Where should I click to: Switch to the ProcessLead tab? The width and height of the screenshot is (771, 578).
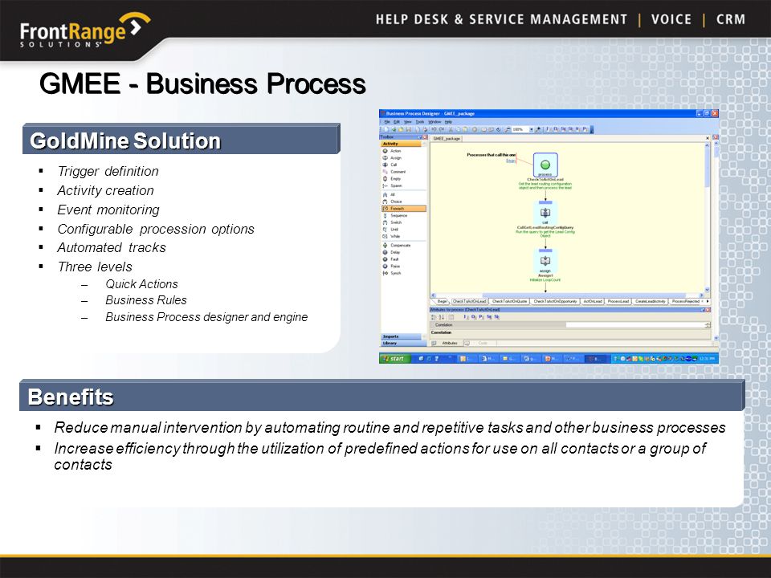click(618, 301)
